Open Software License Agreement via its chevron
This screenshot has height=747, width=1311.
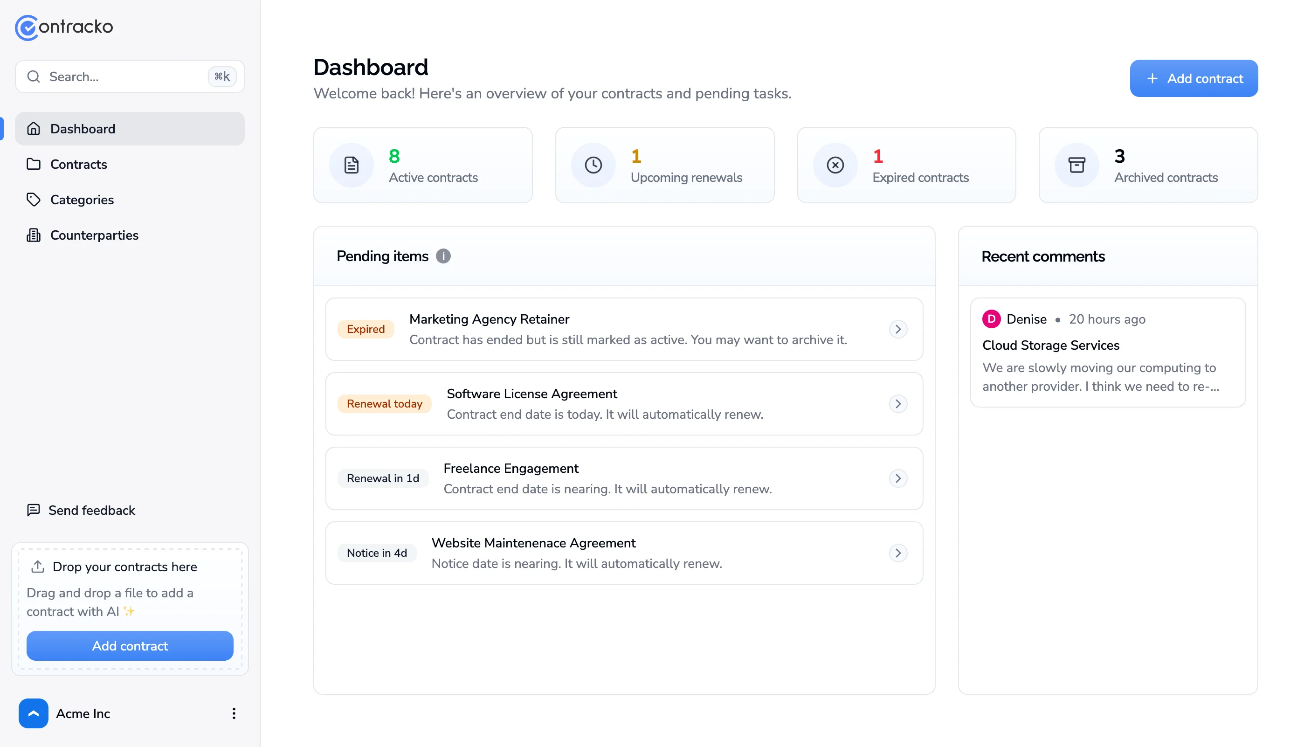tap(897, 404)
